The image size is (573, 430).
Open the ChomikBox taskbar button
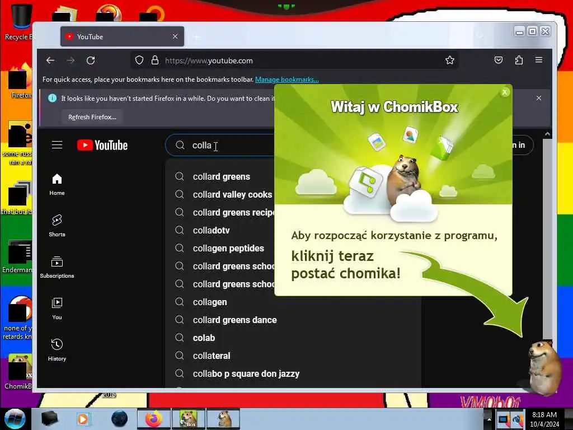(189, 419)
